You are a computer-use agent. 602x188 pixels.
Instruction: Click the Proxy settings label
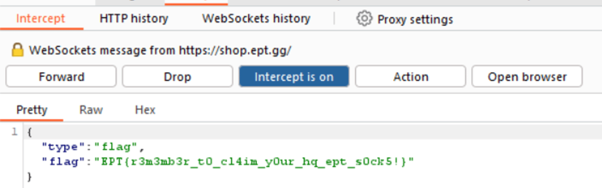[415, 19]
